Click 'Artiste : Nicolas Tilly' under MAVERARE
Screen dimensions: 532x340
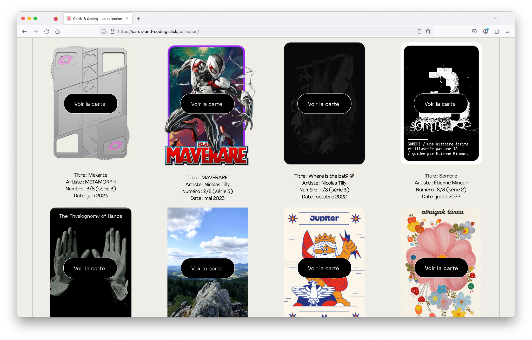(207, 184)
